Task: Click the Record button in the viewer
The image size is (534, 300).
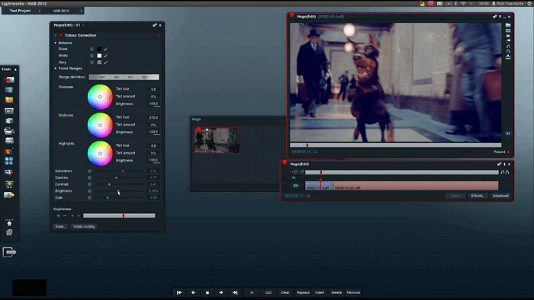Action: 501,152
